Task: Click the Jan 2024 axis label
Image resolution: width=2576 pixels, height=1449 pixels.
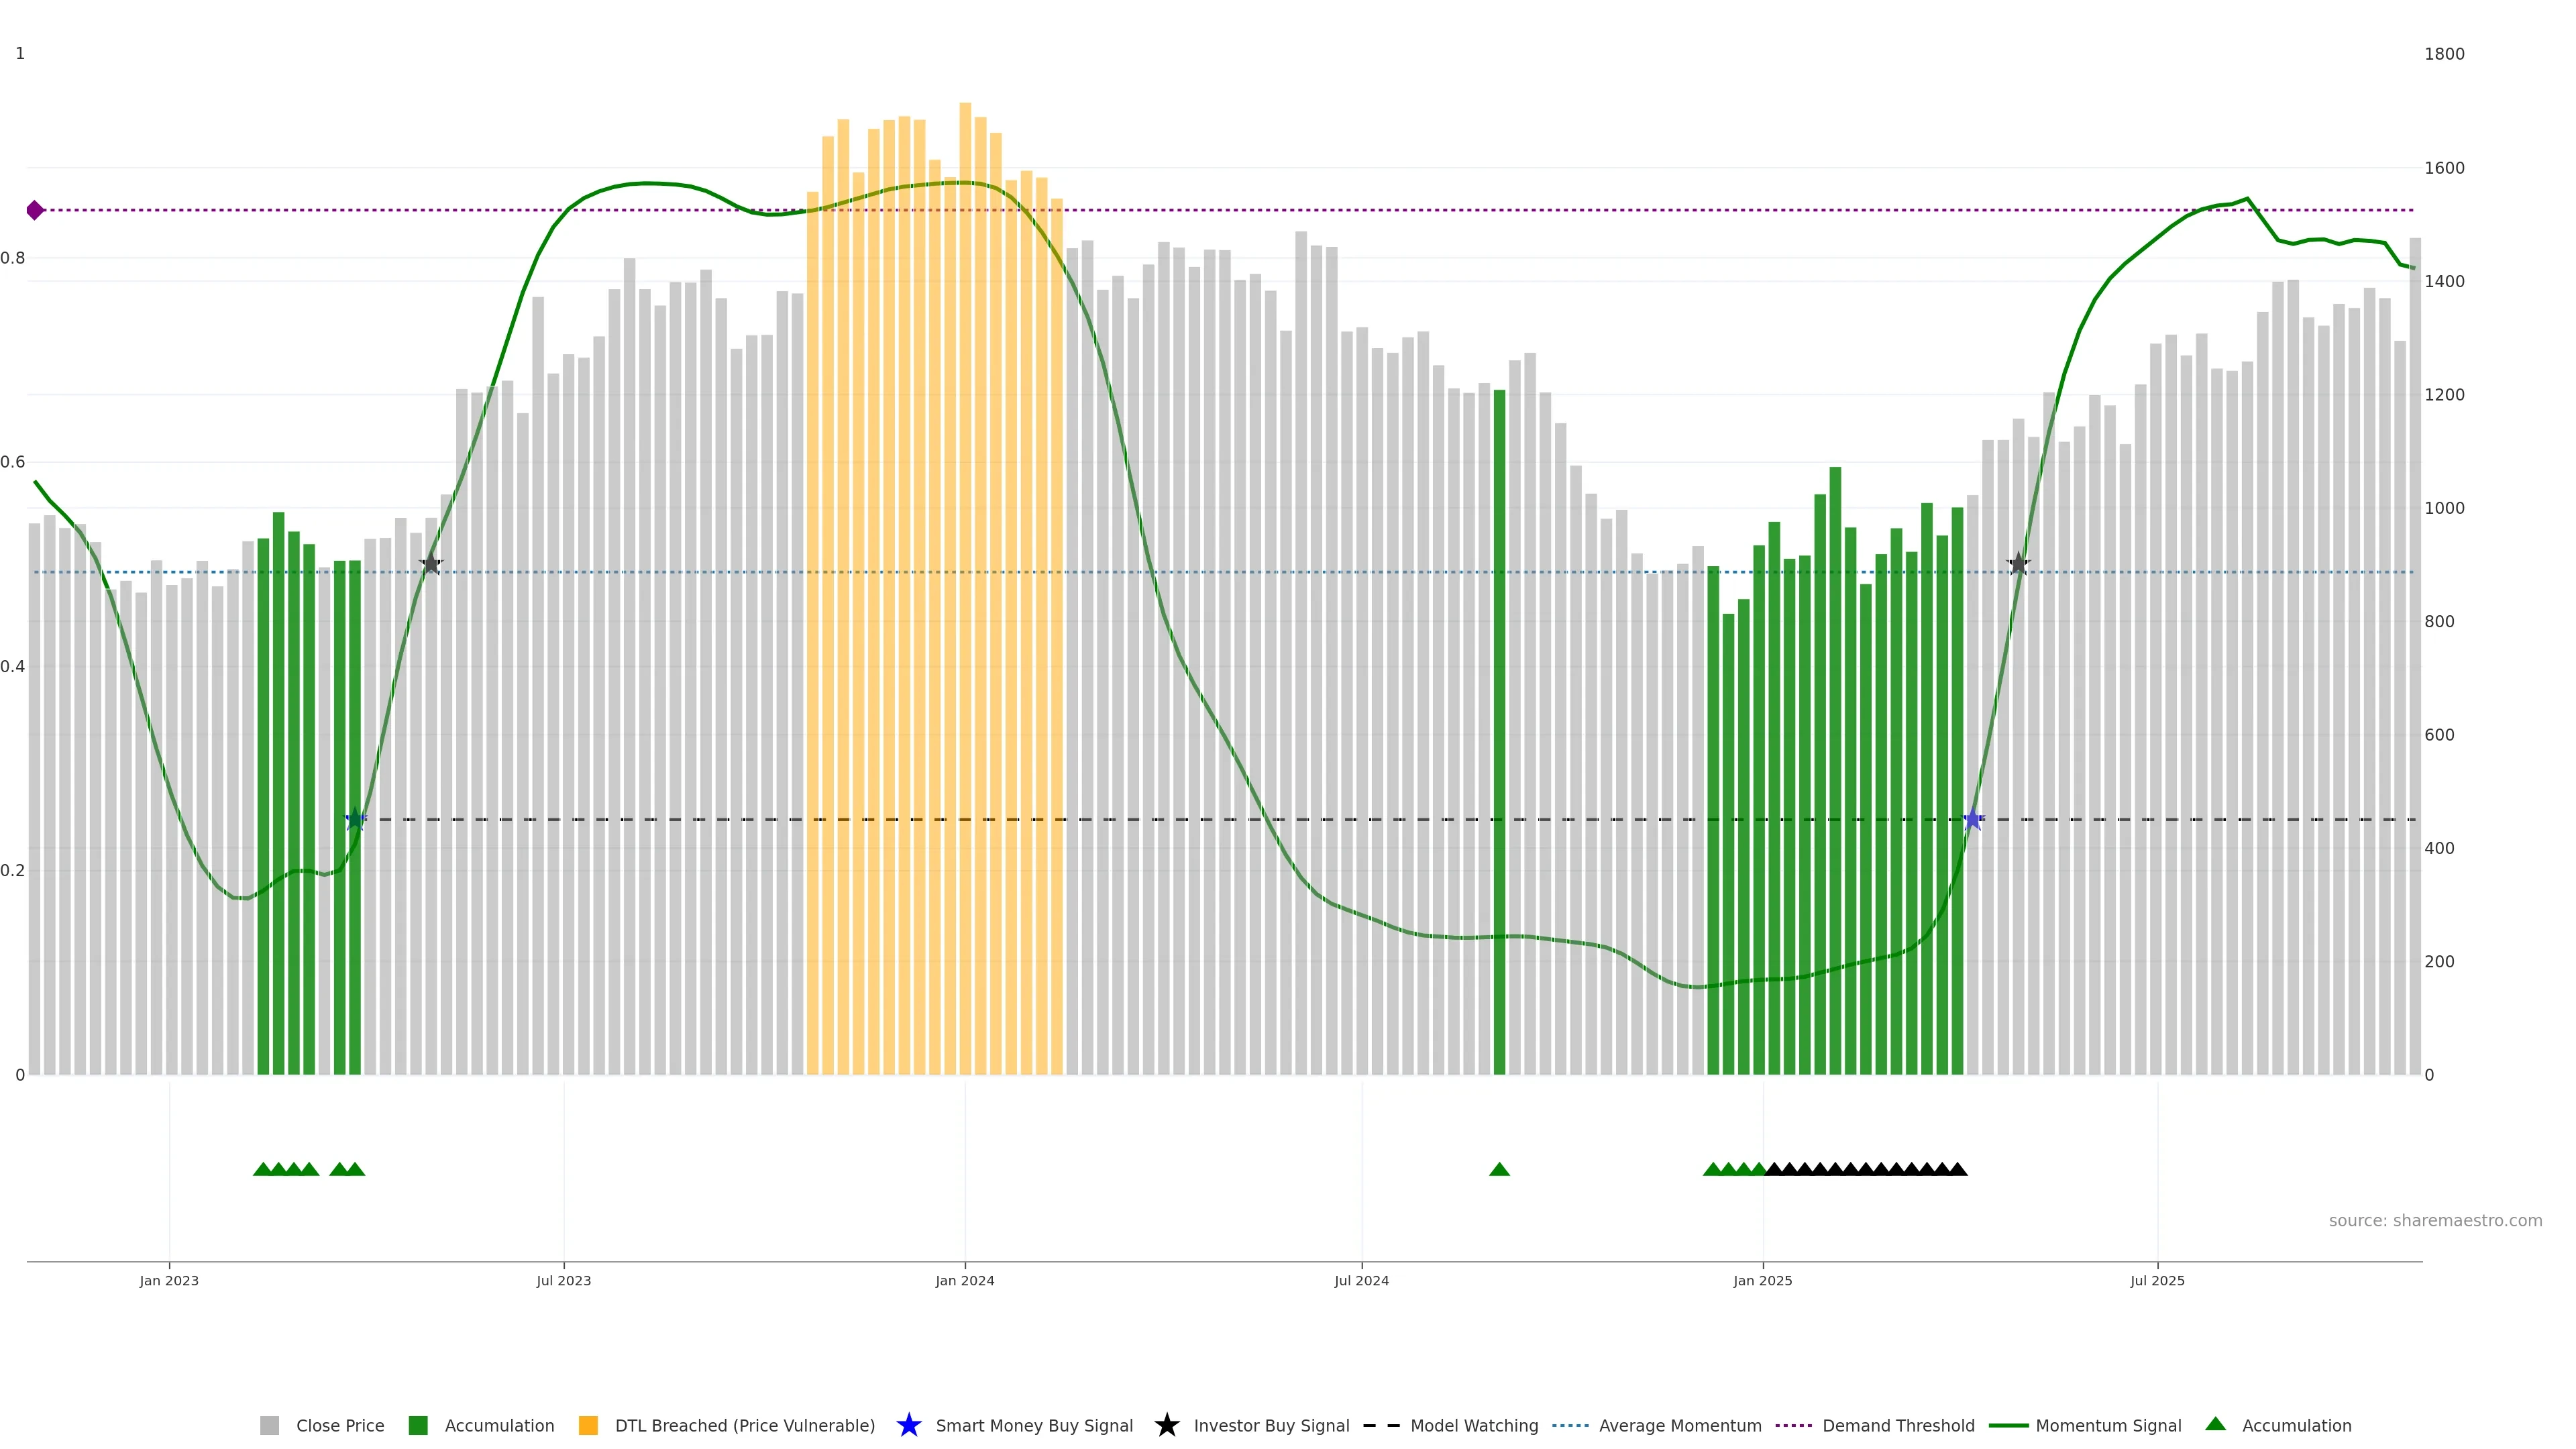Action: (x=964, y=1281)
